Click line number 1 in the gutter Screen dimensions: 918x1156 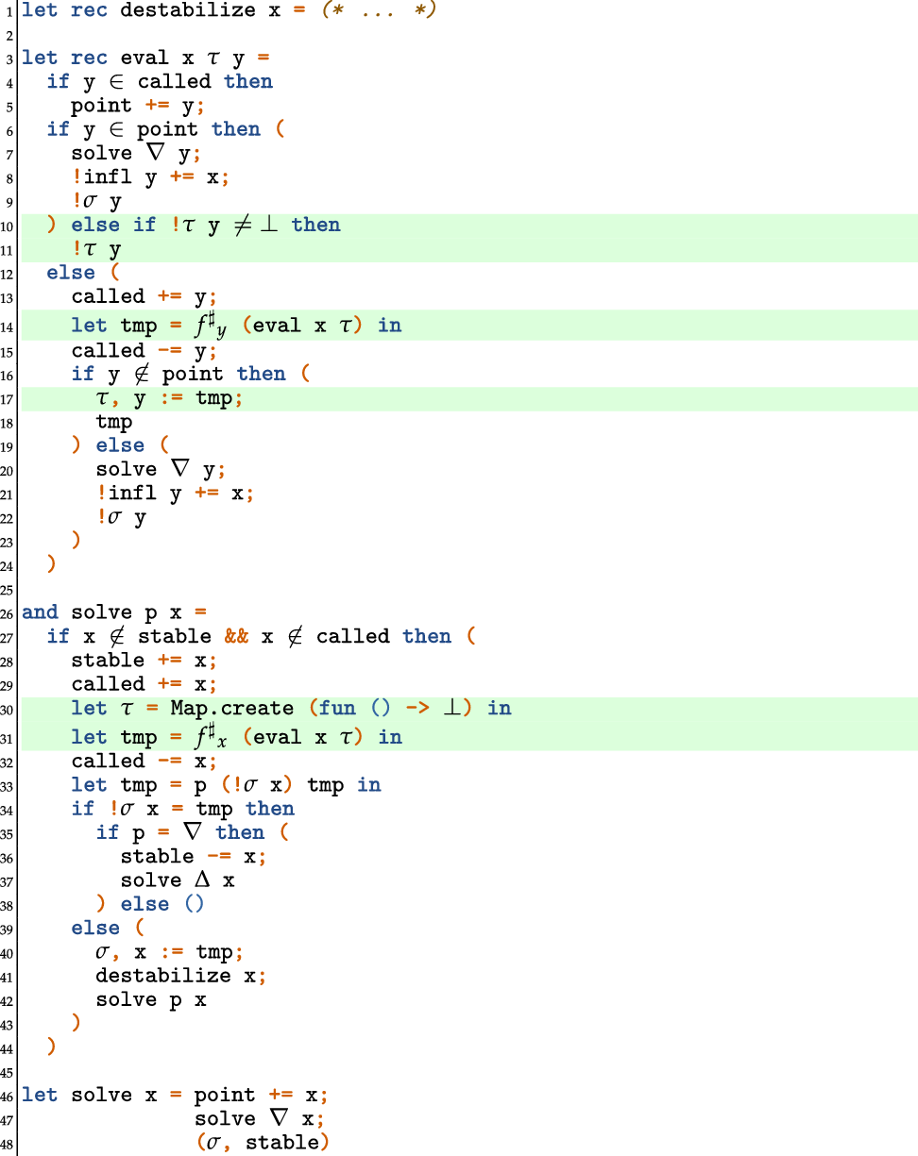(8, 12)
